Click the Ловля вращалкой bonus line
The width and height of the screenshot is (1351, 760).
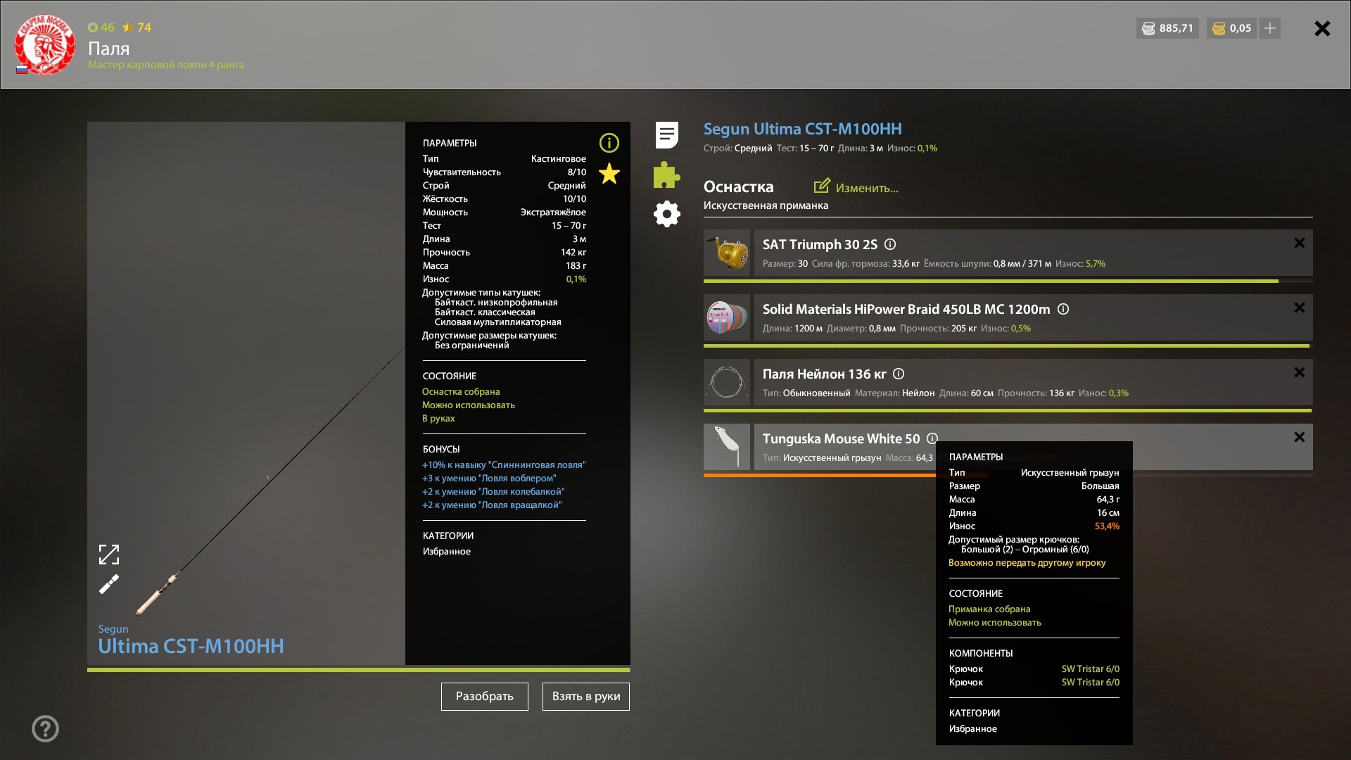coord(492,505)
